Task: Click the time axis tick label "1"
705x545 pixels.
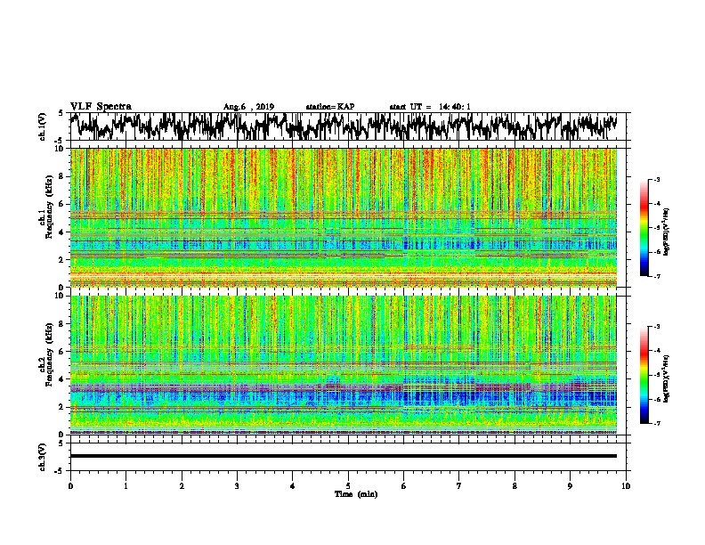Action: click(x=126, y=486)
